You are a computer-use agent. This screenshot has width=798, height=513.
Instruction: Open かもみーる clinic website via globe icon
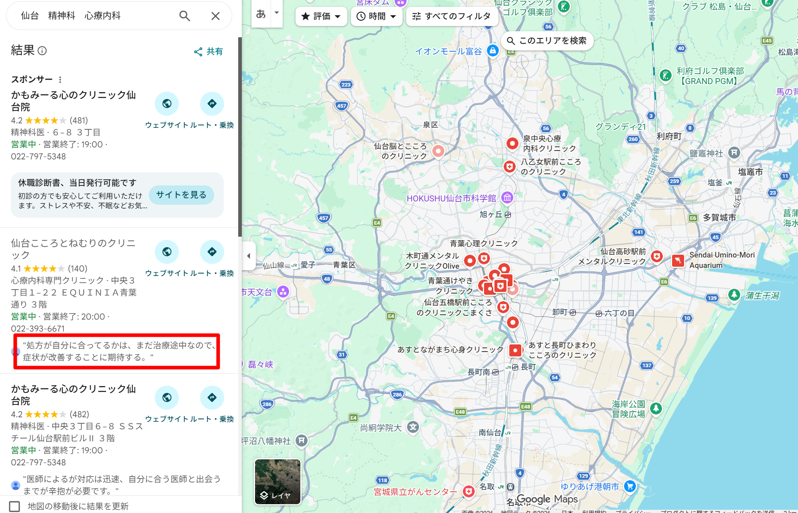point(167,104)
